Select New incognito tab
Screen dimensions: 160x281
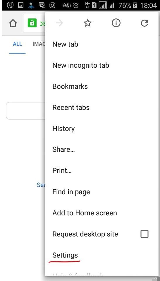coord(81,65)
